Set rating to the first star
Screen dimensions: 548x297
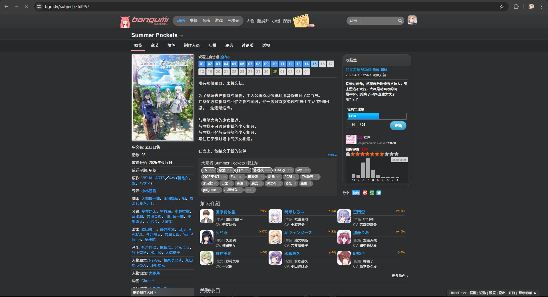tap(353, 154)
